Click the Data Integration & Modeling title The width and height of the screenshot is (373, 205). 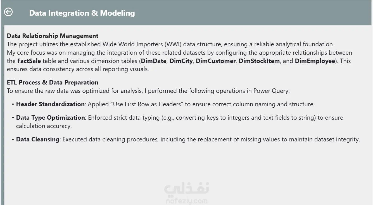(82, 13)
